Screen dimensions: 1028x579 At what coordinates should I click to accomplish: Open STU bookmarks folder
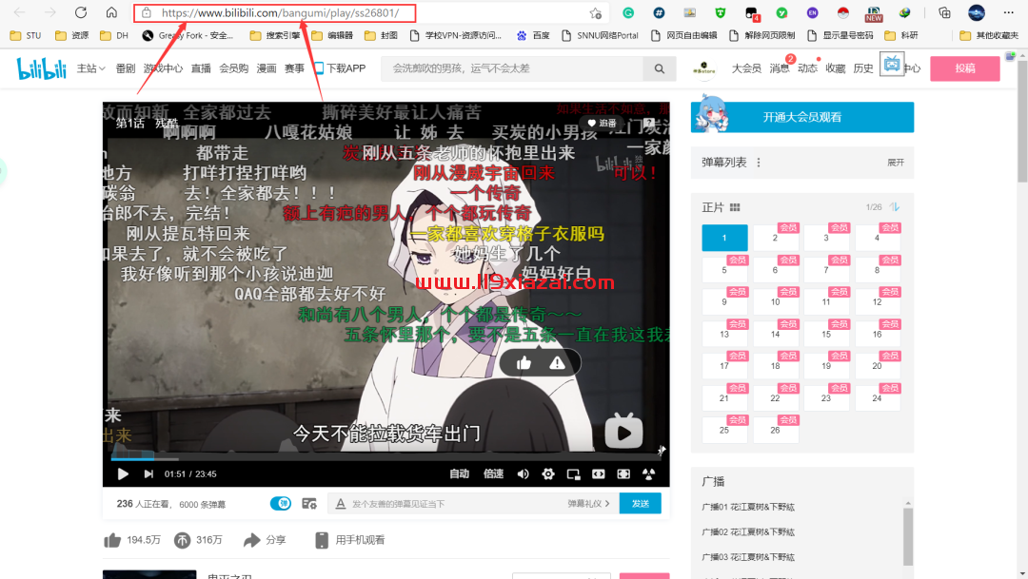[x=26, y=35]
